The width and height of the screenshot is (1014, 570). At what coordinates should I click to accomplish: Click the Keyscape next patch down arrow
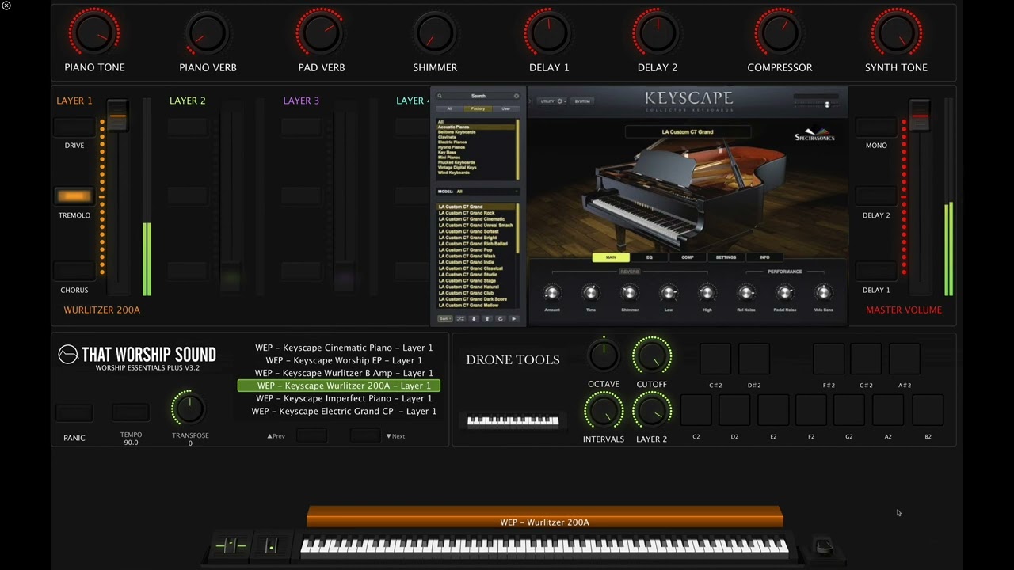coord(474,318)
